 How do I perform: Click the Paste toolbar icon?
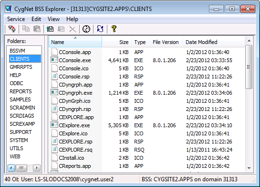[37, 29]
